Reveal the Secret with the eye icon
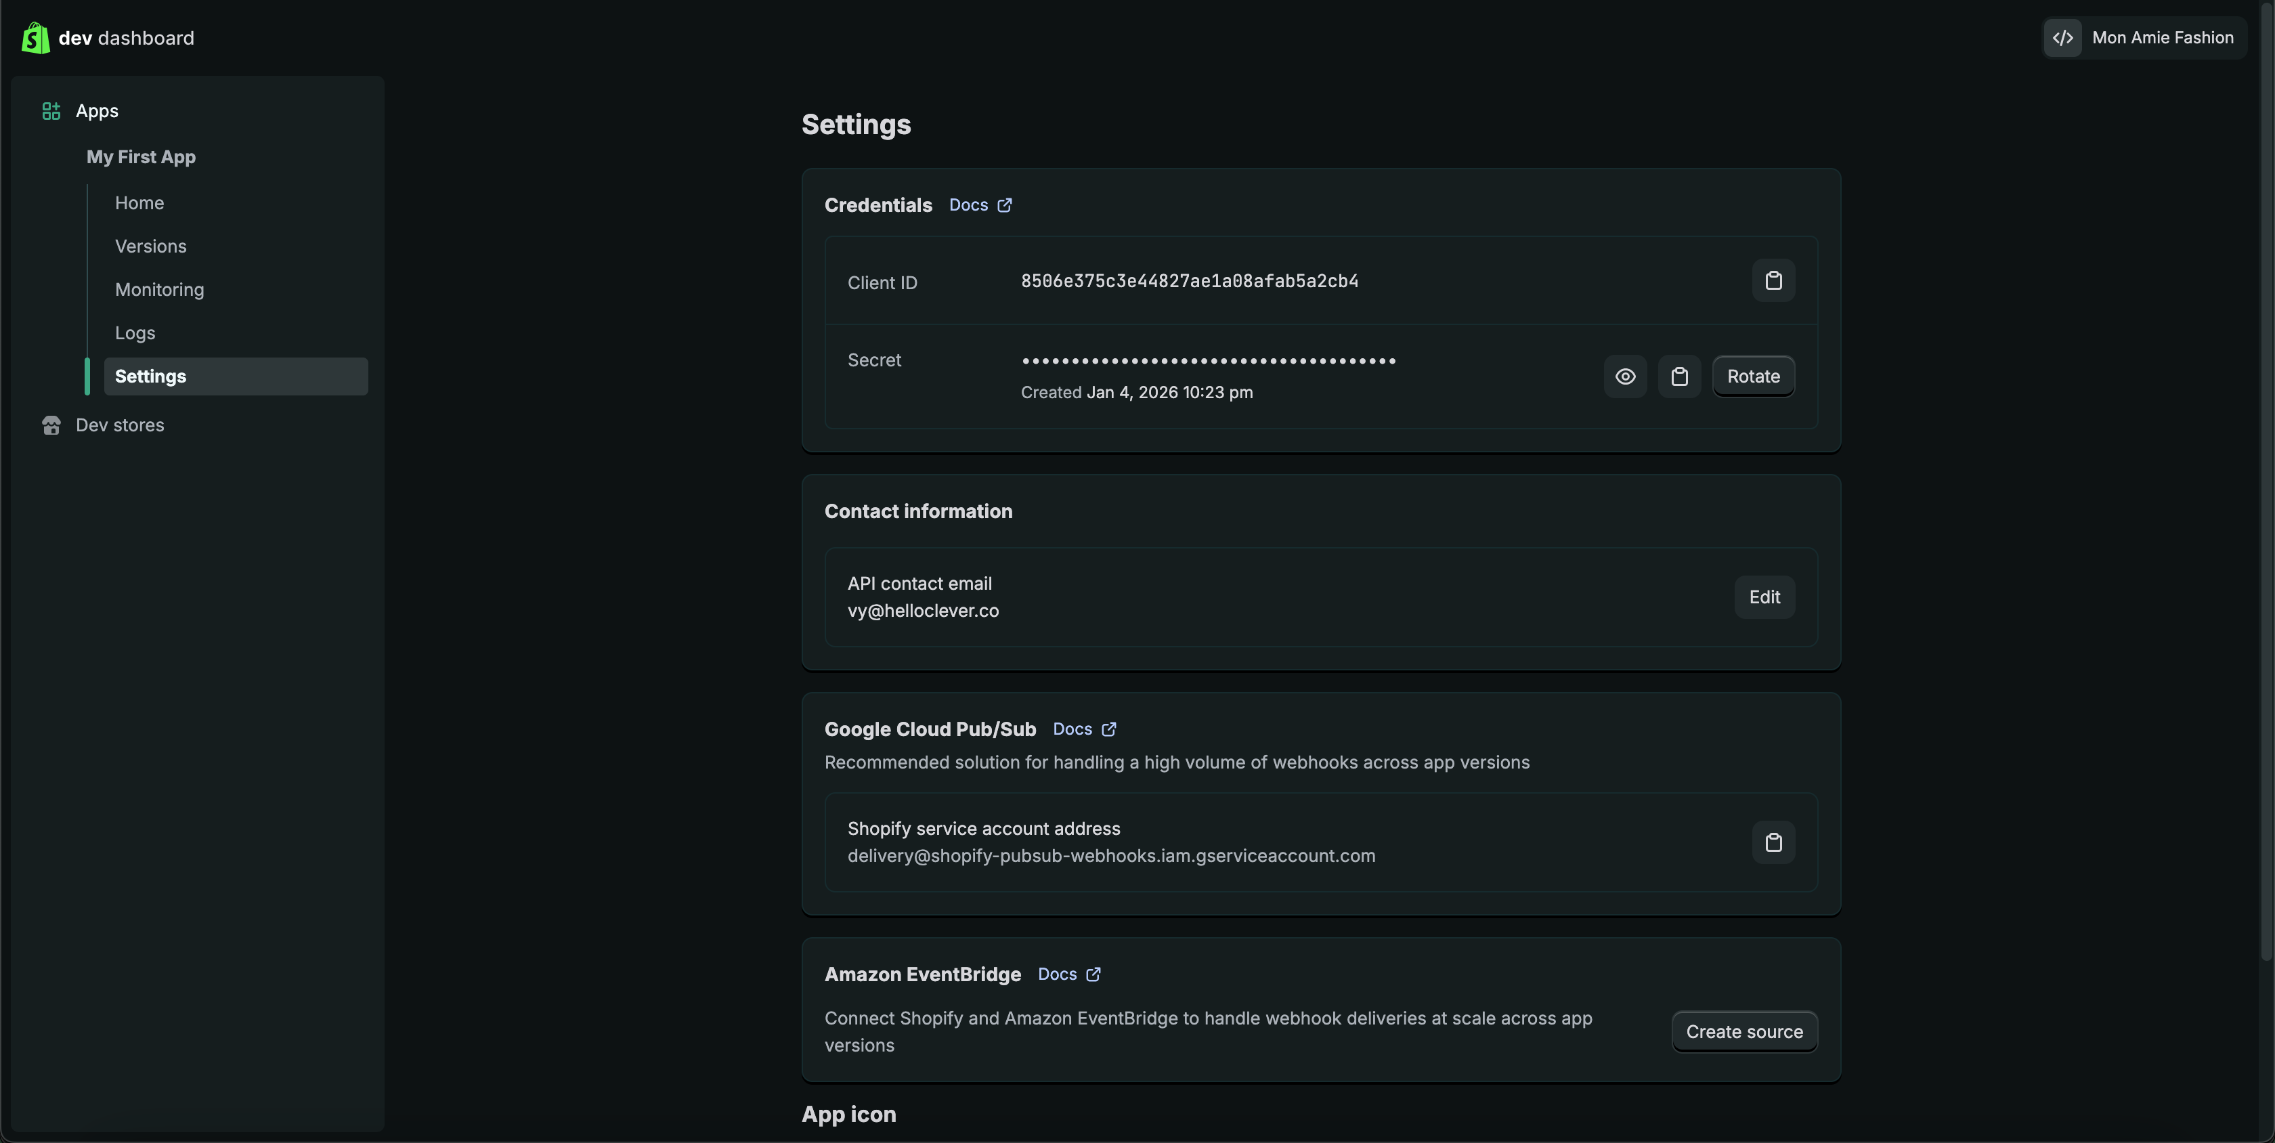This screenshot has width=2275, height=1143. (x=1625, y=376)
